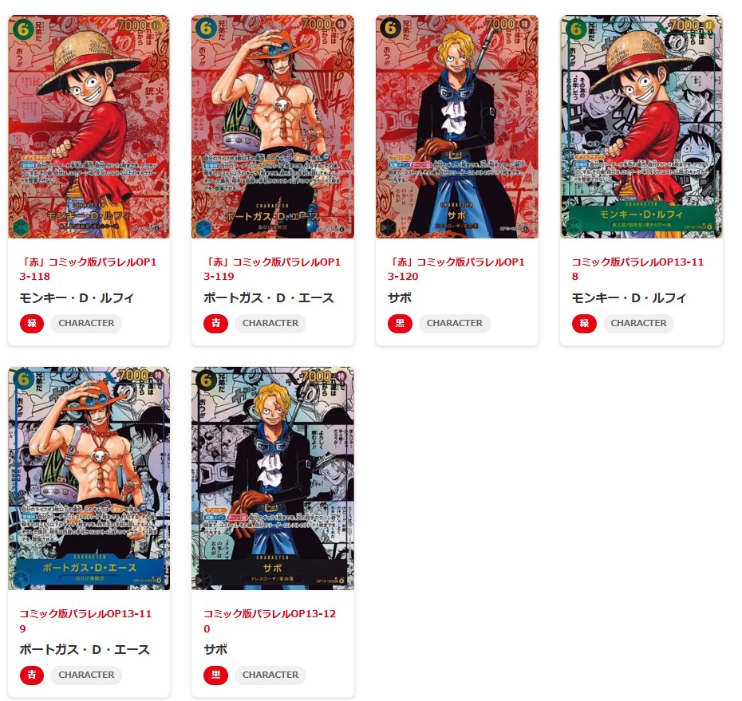This screenshot has height=701, width=742.
Task: Open green-framed comic Luffy OP13-118 card image
Action: point(641,126)
